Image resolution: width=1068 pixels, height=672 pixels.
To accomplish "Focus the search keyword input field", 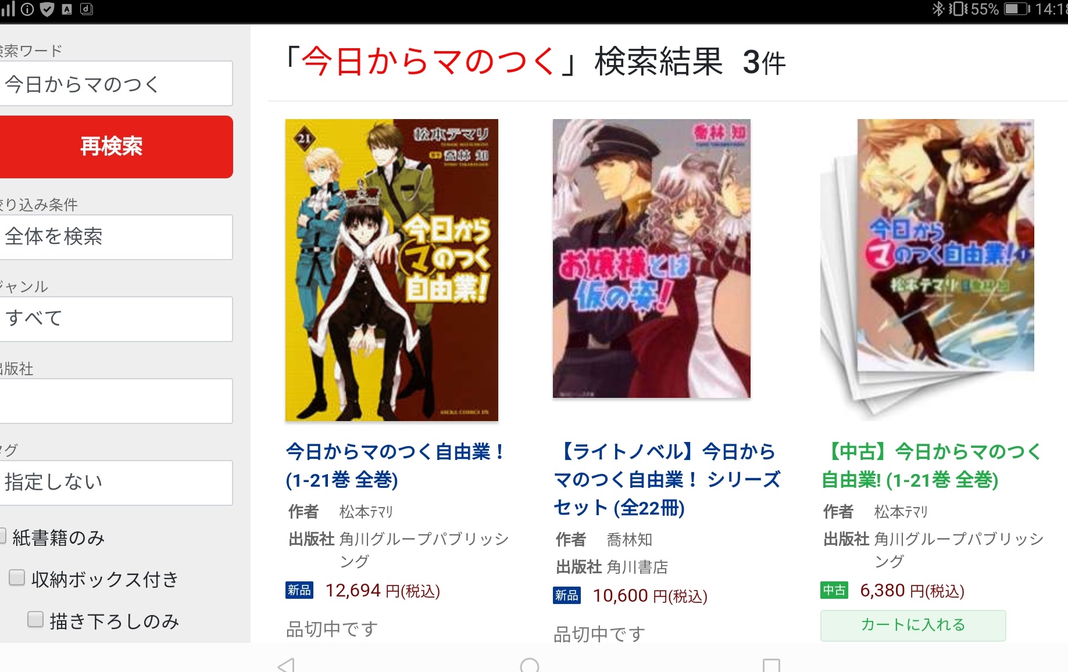I will (116, 84).
